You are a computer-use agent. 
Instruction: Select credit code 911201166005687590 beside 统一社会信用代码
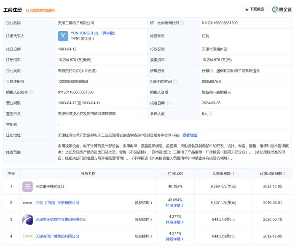(220, 23)
